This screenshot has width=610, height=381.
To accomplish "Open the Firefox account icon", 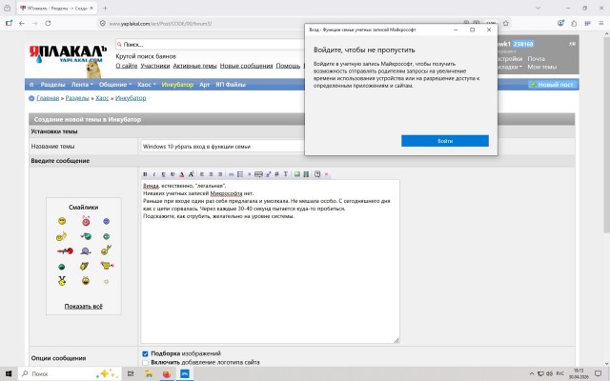I will tap(560, 23).
